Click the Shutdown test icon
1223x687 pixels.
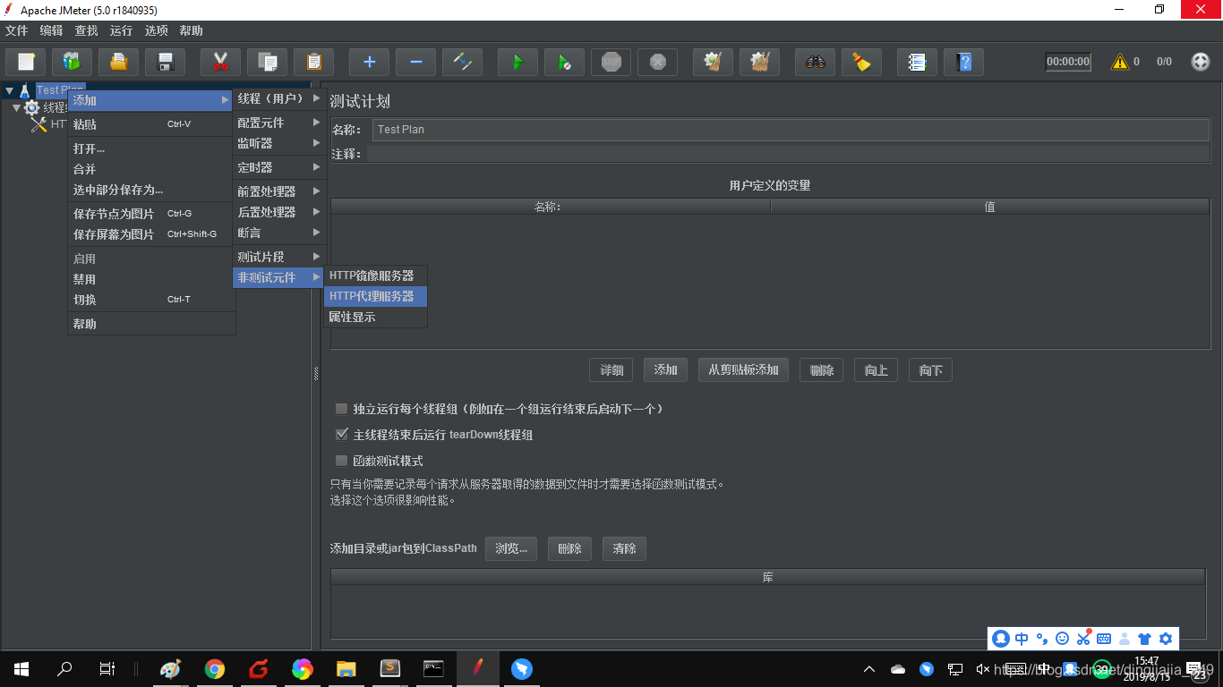coord(658,62)
